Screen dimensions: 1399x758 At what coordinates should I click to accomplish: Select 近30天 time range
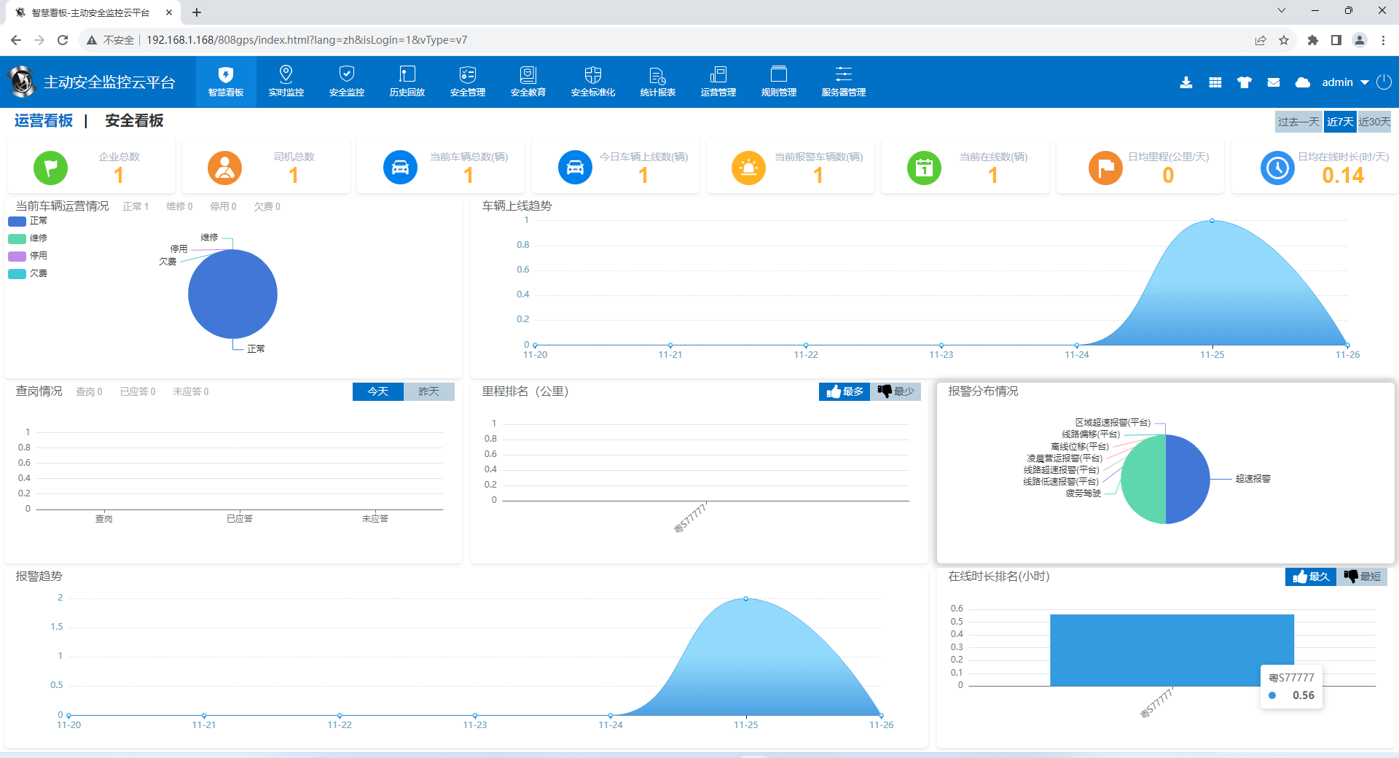pyautogui.click(x=1374, y=122)
